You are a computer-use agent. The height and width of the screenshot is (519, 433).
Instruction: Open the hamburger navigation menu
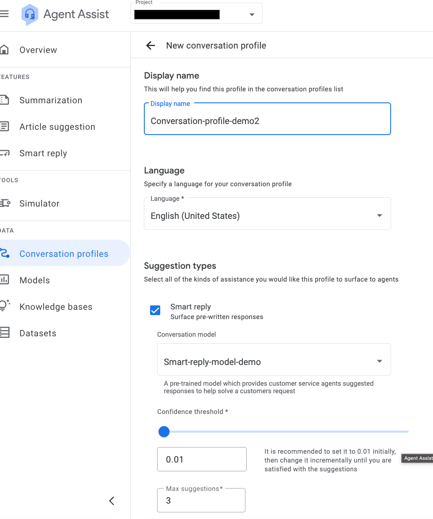click(x=4, y=14)
